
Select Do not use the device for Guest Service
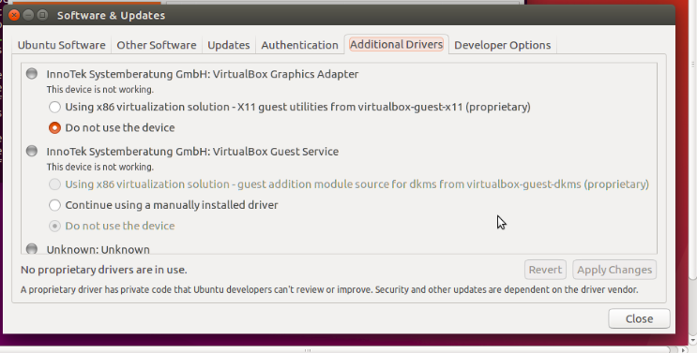pos(54,226)
